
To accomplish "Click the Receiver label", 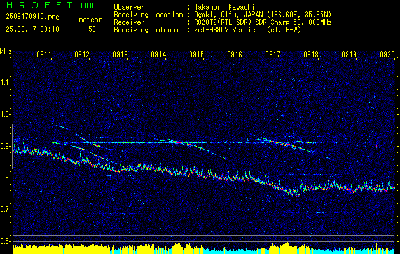I will [129, 22].
